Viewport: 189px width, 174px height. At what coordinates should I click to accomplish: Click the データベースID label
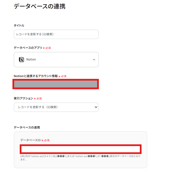[31, 140]
